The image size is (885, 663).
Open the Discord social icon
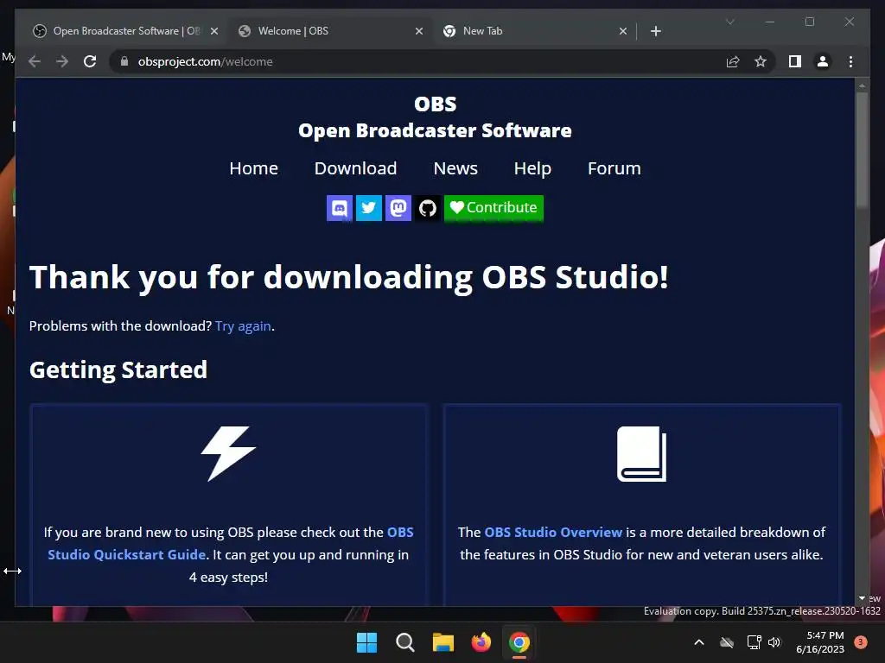pos(339,208)
